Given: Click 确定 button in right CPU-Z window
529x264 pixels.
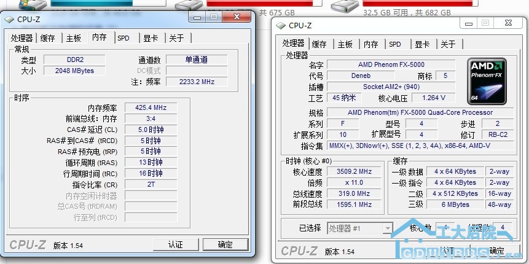Looking at the screenshot, I should click(496, 251).
